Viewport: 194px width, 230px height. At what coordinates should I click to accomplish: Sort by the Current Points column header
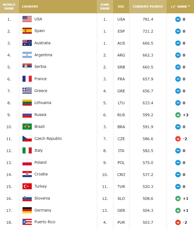[148, 7]
